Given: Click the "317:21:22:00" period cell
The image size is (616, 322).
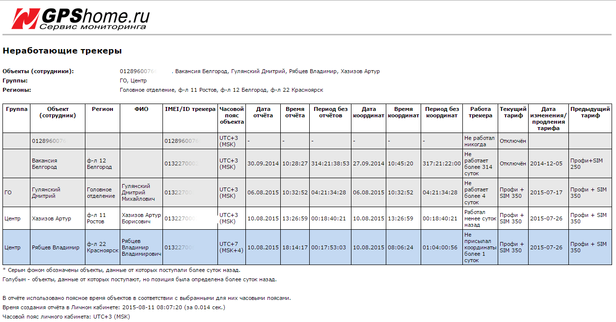Looking at the screenshot, I should tap(442, 163).
